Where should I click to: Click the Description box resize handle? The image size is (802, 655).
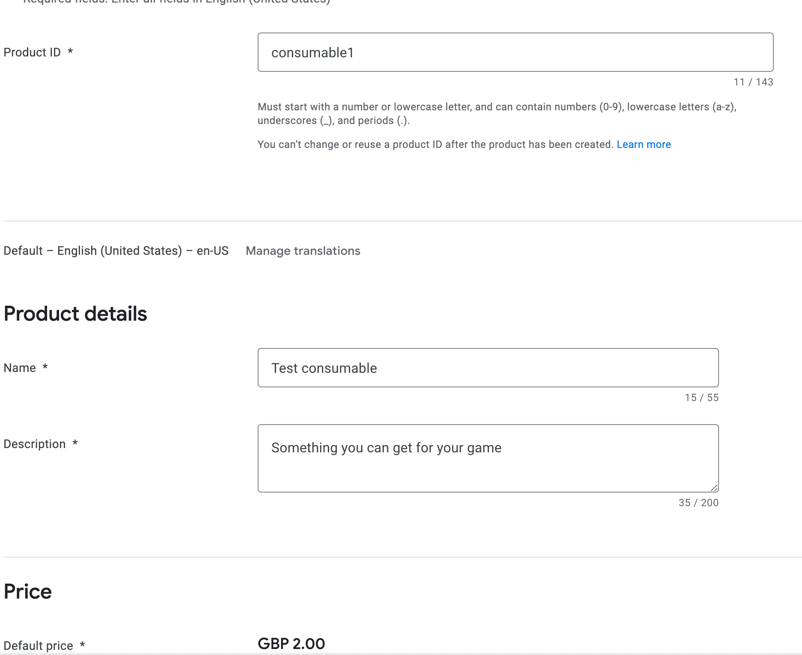pyautogui.click(x=714, y=488)
